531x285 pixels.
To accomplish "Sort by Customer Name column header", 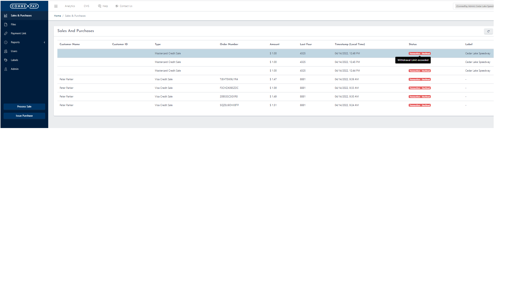I will pos(70,44).
